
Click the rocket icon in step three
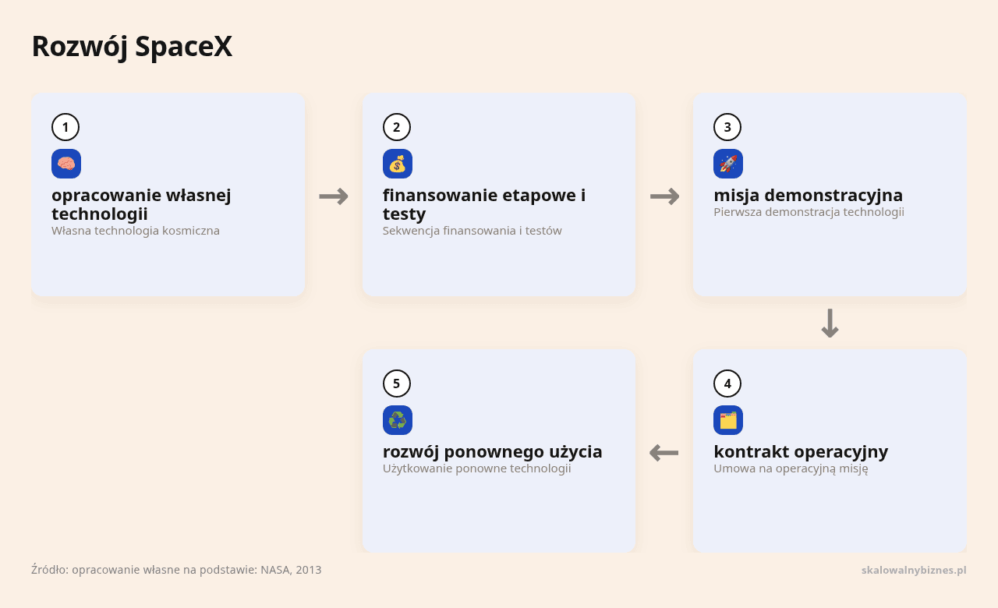(x=728, y=164)
